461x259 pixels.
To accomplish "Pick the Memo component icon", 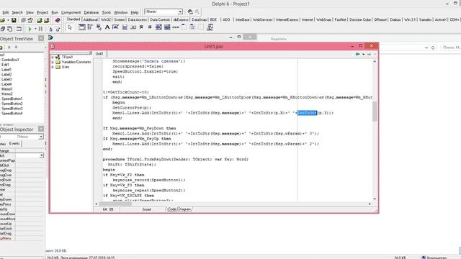I will 125,27.
